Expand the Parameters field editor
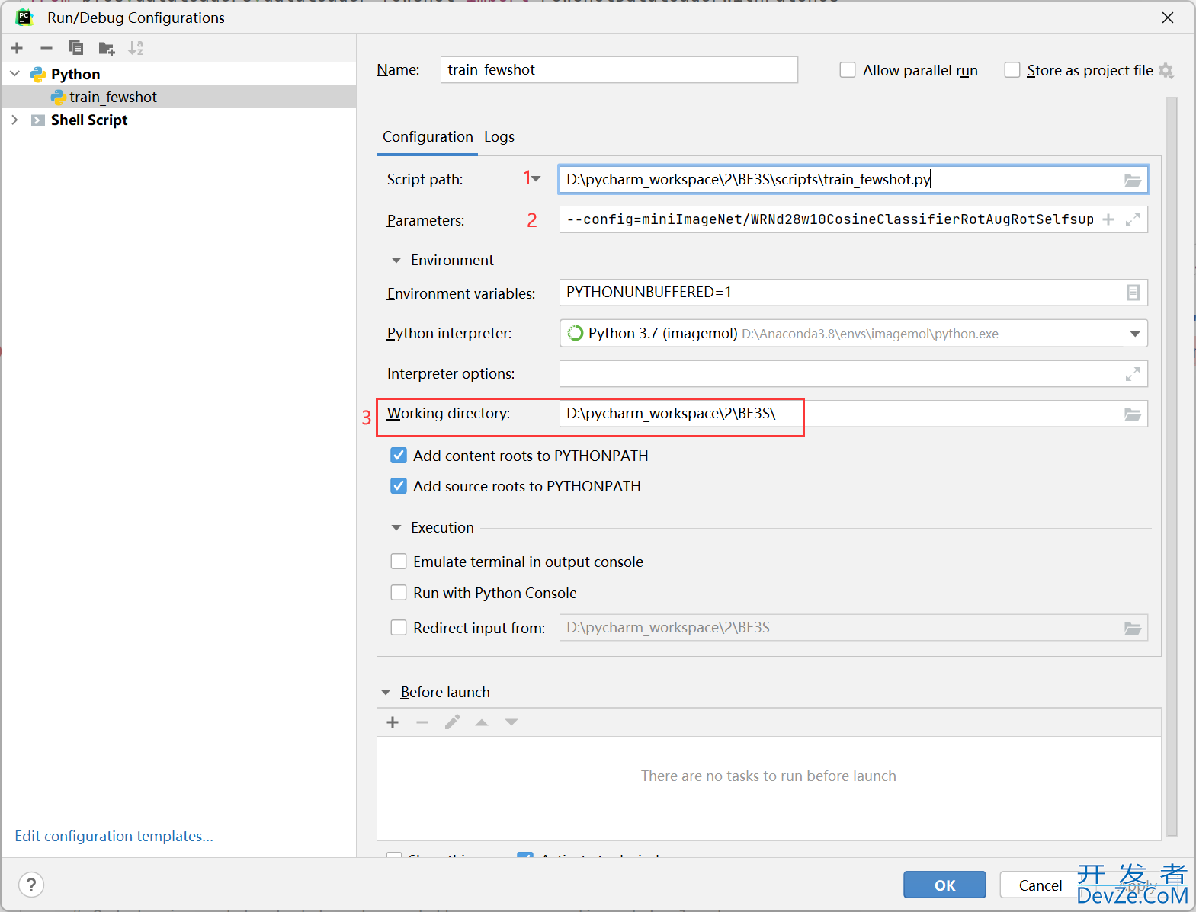Image resolution: width=1196 pixels, height=912 pixels. point(1133,219)
